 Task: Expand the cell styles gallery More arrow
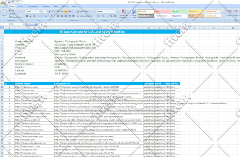point(222,16)
